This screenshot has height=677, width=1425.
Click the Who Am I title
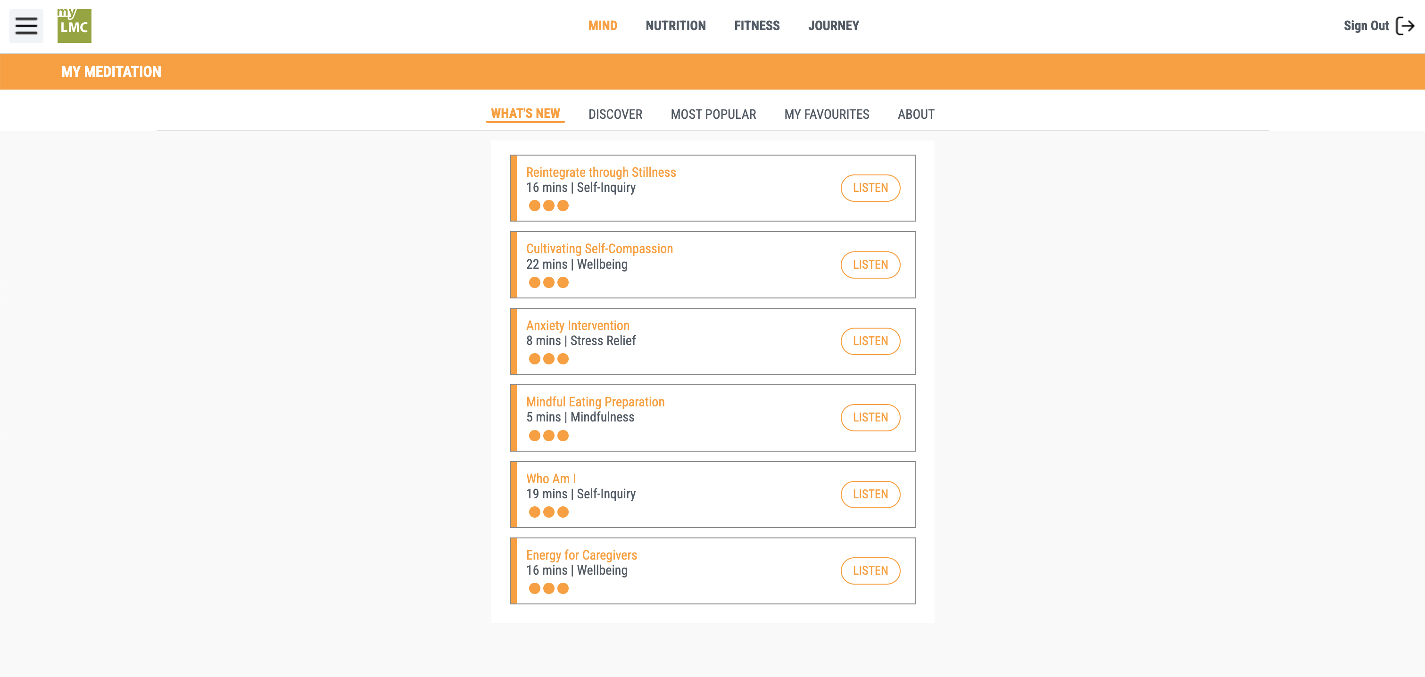tap(550, 479)
